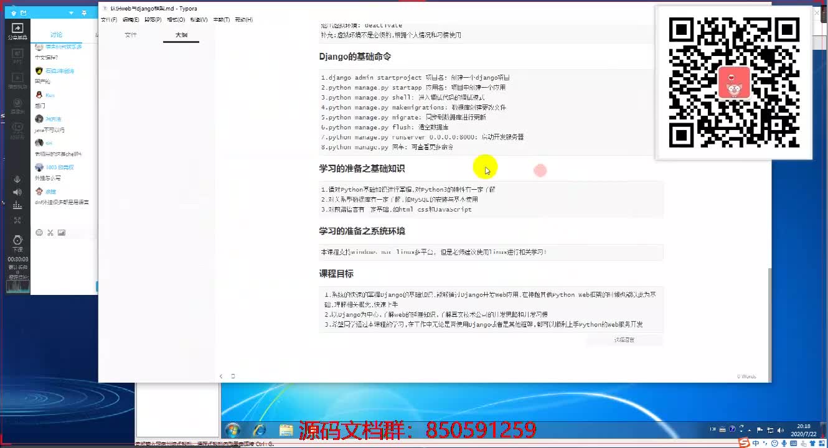828x448 pixels.
Task: Open the 帮助(H) menu in Typora
Action: 243,20
